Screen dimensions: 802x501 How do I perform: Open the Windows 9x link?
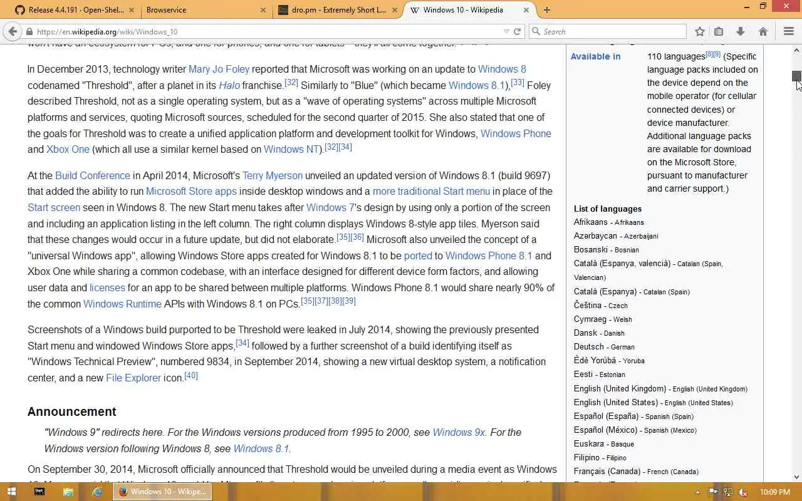click(459, 432)
